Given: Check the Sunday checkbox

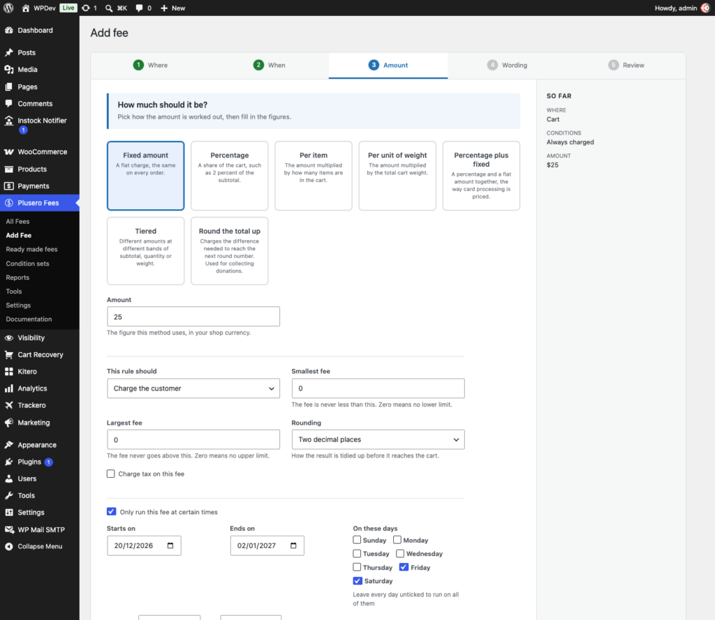Looking at the screenshot, I should click(357, 540).
